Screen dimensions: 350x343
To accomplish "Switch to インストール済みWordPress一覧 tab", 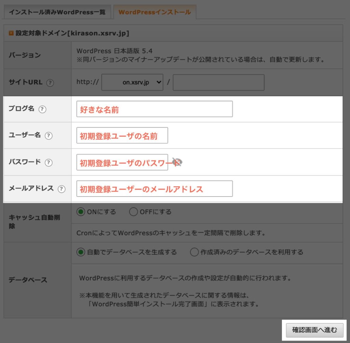I will point(57,12).
